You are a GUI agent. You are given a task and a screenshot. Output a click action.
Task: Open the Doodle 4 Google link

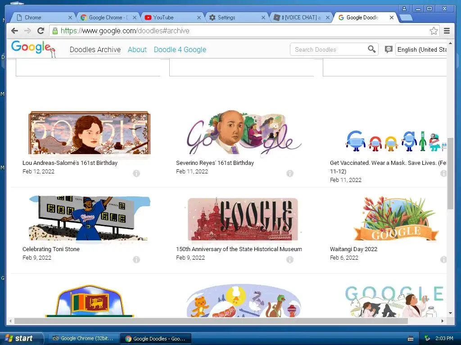pyautogui.click(x=180, y=49)
